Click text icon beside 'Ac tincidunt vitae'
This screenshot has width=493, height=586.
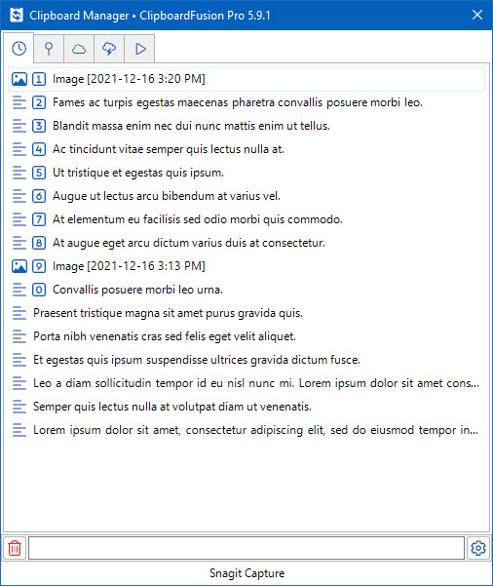click(x=19, y=149)
